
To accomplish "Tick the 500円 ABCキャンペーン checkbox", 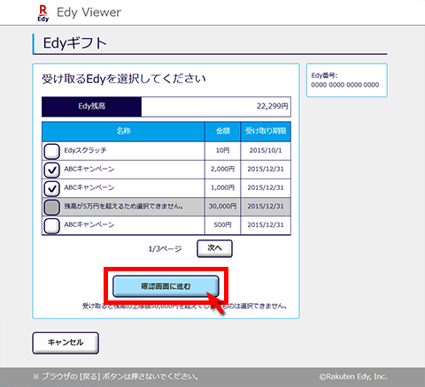I will (x=51, y=225).
